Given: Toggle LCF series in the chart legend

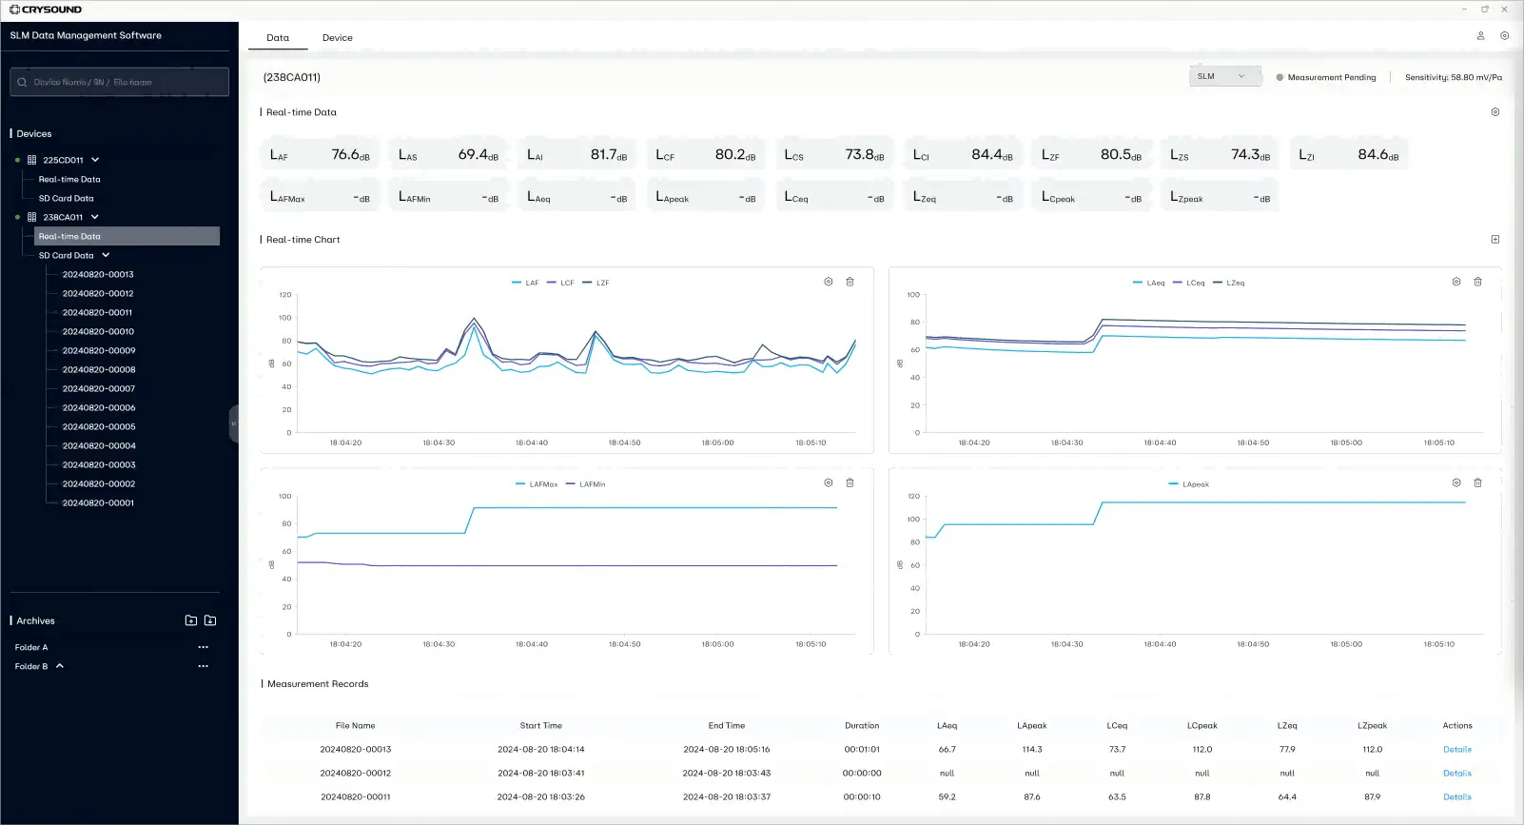Looking at the screenshot, I should [560, 283].
